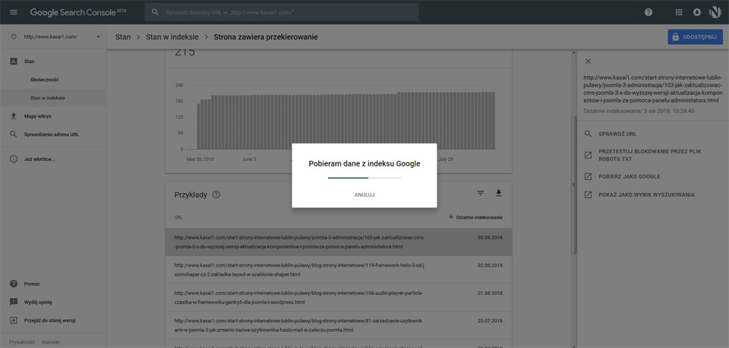
Task: Go to Stan w indeksie breadcrumb
Action: coord(172,36)
